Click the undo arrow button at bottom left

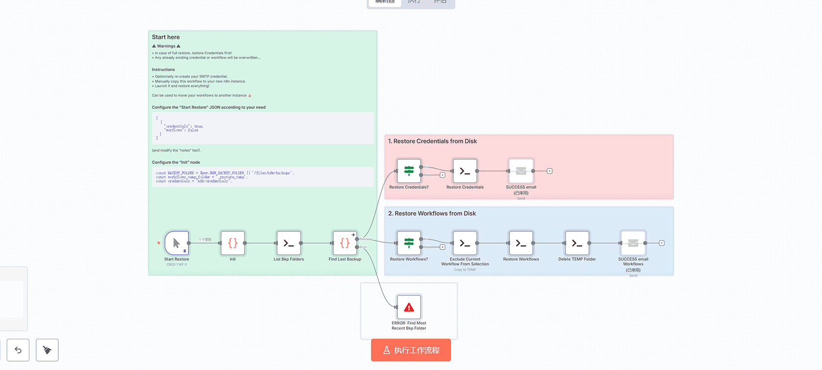(x=18, y=350)
